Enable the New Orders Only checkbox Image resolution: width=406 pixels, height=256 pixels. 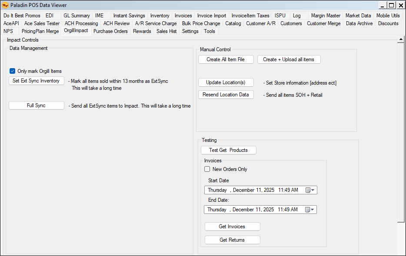[207, 169]
